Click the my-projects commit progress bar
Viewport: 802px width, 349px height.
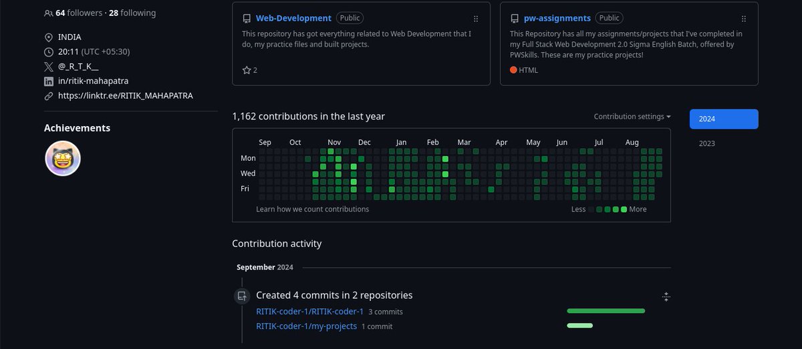(579, 326)
